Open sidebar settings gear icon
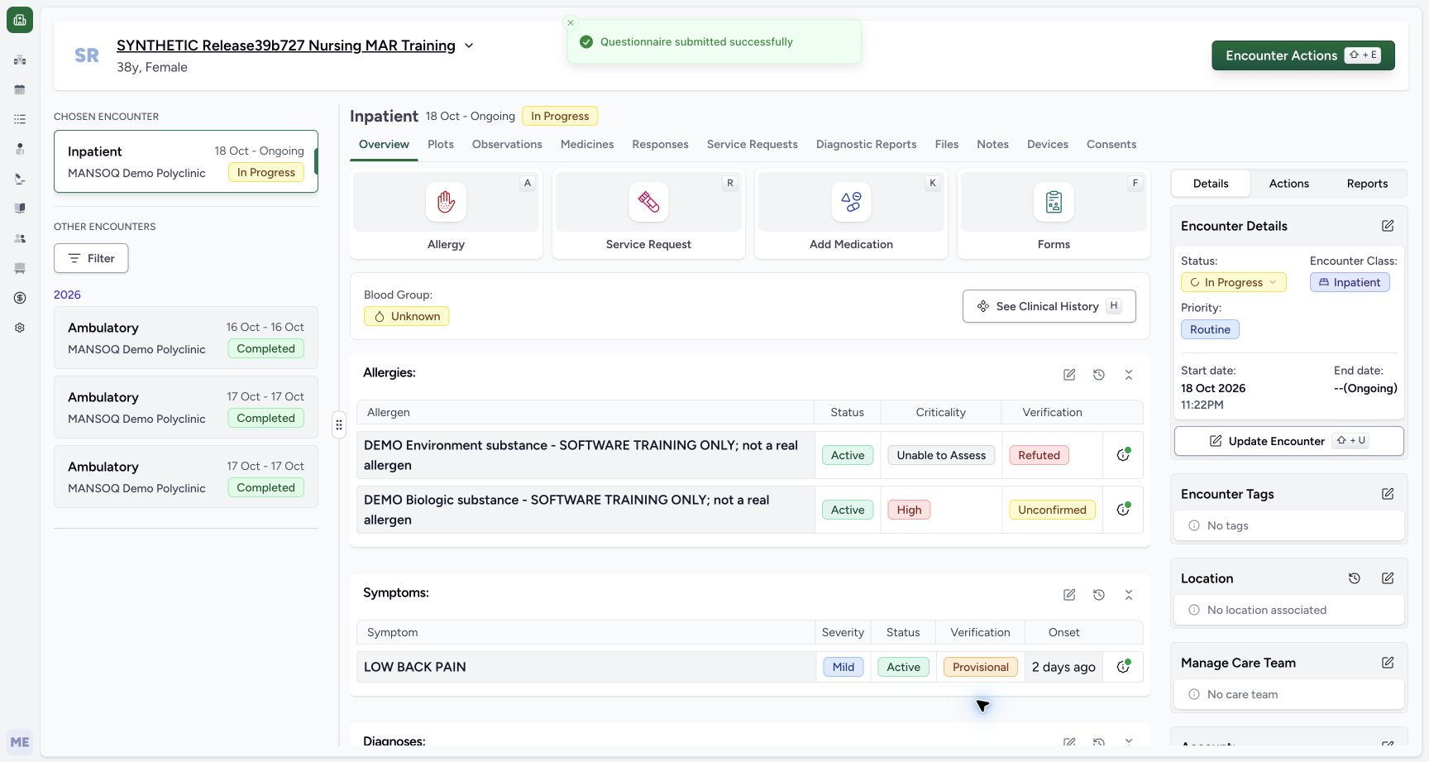 20,328
